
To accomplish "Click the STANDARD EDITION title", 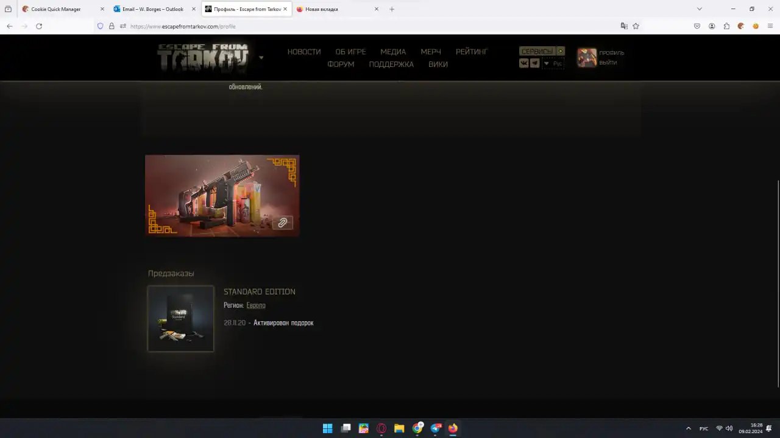I will pos(260,292).
